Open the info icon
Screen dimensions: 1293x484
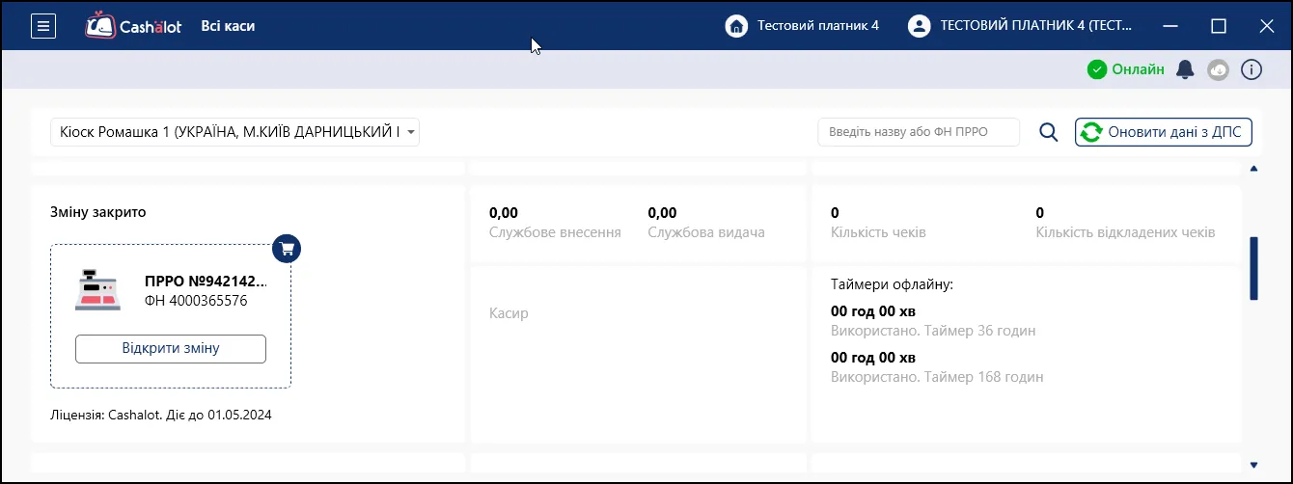tap(1252, 69)
